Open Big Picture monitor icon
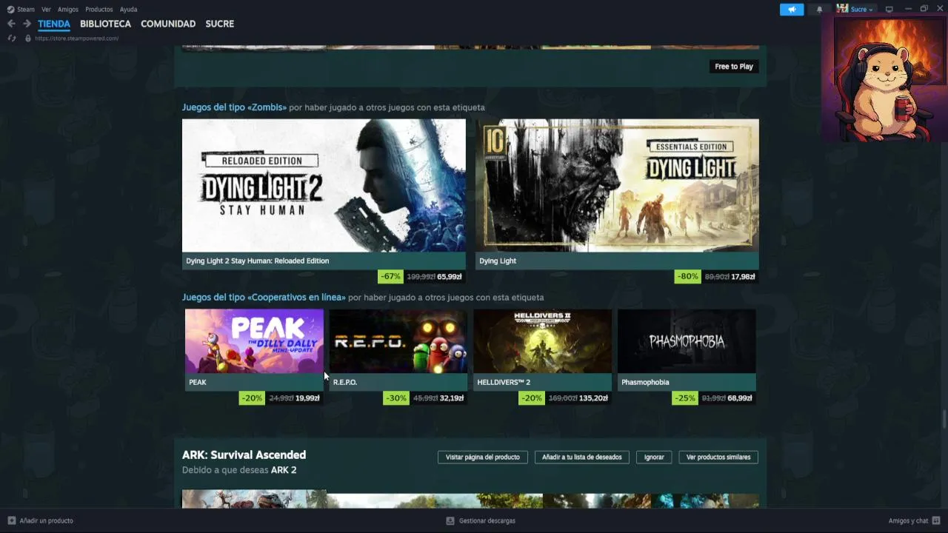Viewport: 948px width, 533px height. point(889,10)
